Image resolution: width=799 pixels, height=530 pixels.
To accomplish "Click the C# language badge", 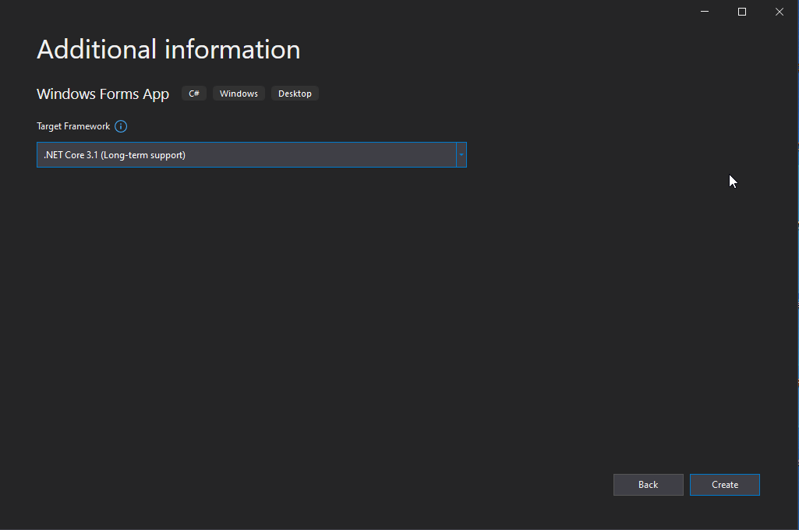I will click(x=193, y=93).
